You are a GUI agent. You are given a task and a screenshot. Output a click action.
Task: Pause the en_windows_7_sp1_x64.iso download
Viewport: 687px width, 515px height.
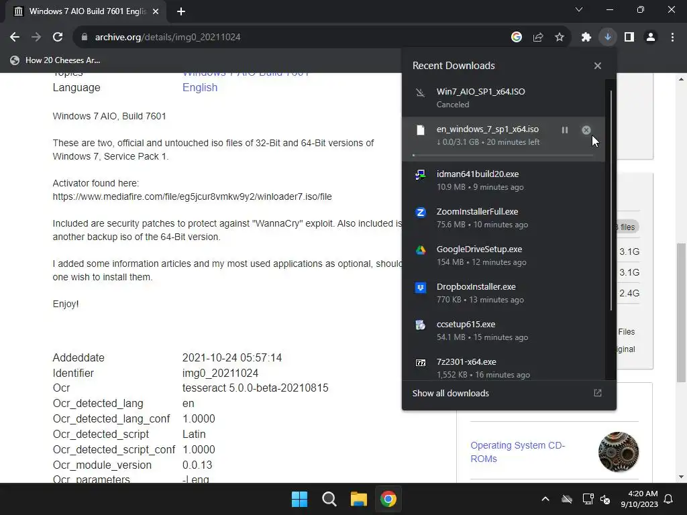click(x=565, y=130)
